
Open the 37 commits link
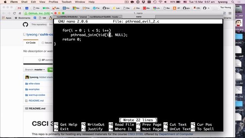[x=46, y=60]
